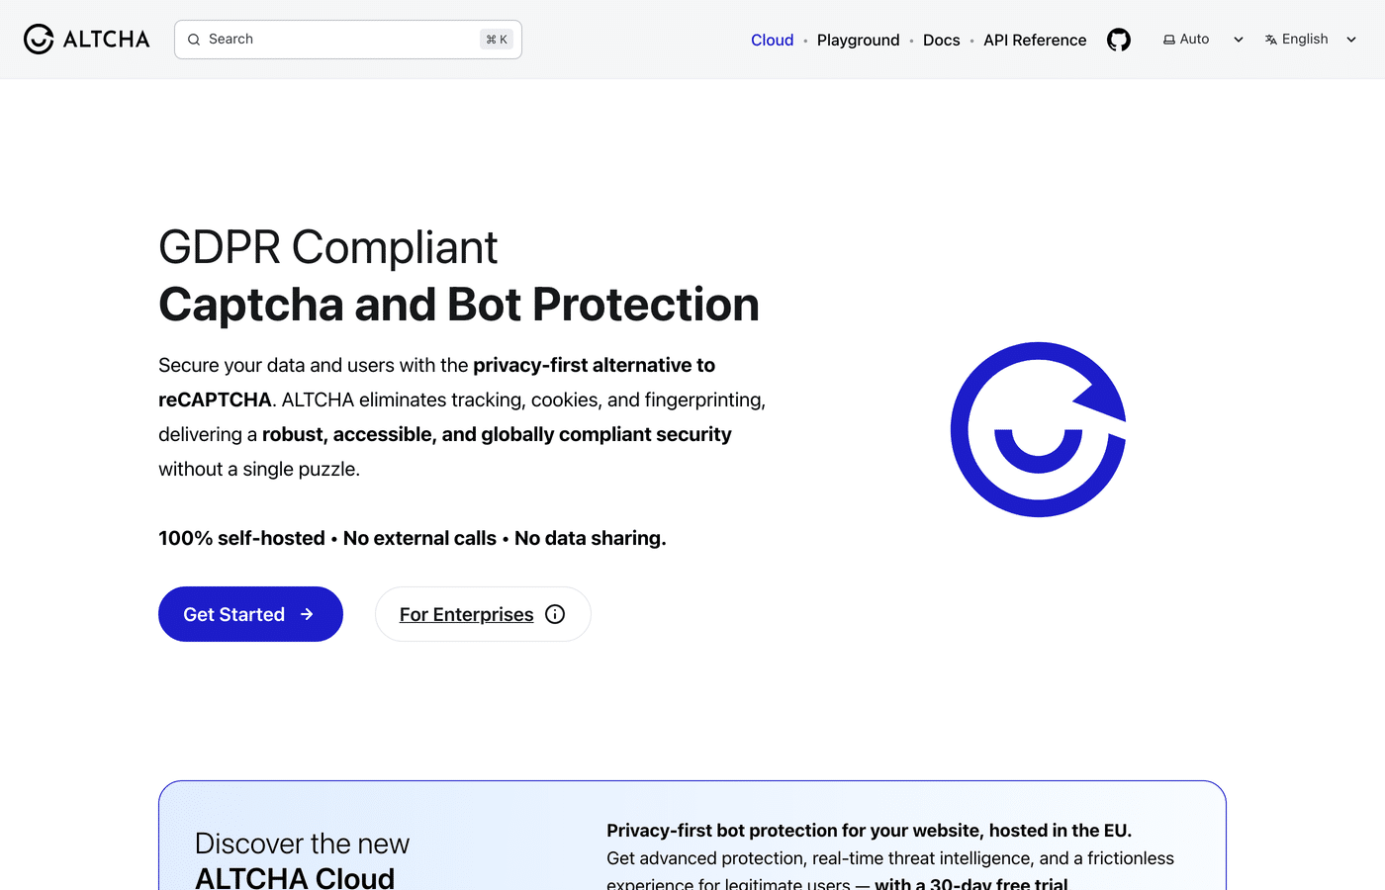Open the Docs link
This screenshot has width=1385, height=890.
point(941,40)
